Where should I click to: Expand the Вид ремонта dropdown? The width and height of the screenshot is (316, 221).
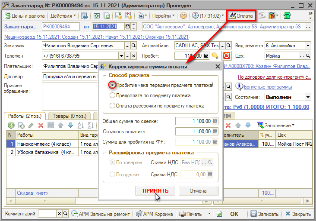pos(307,45)
